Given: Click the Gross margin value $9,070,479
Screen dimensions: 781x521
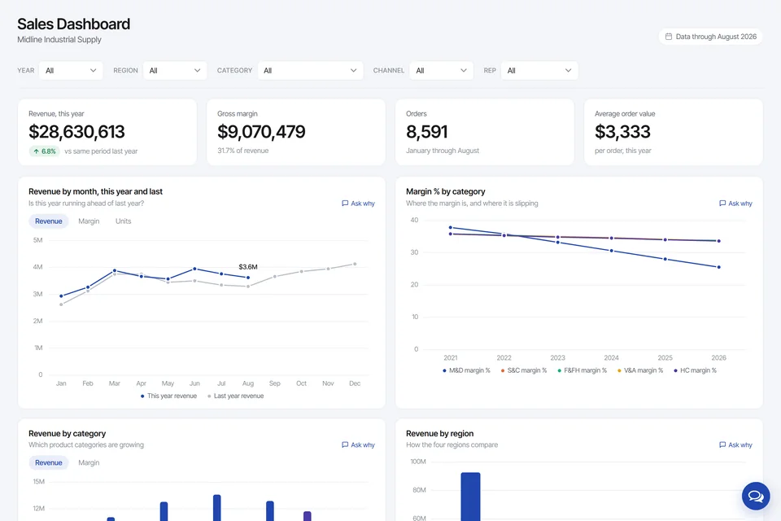Looking at the screenshot, I should click(261, 132).
